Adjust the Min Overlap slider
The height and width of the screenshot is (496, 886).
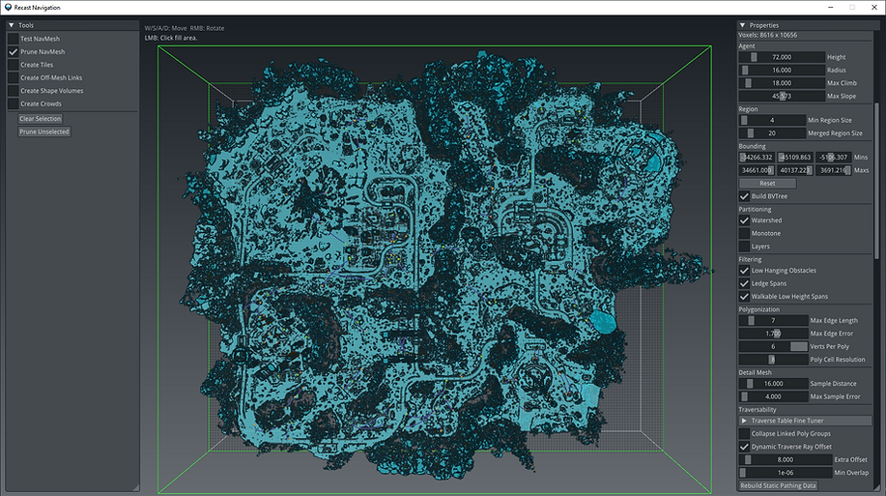pyautogui.click(x=785, y=473)
